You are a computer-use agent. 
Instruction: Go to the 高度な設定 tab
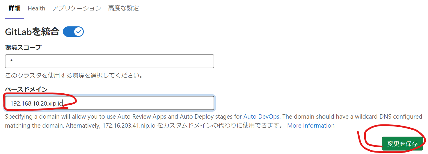(x=123, y=8)
